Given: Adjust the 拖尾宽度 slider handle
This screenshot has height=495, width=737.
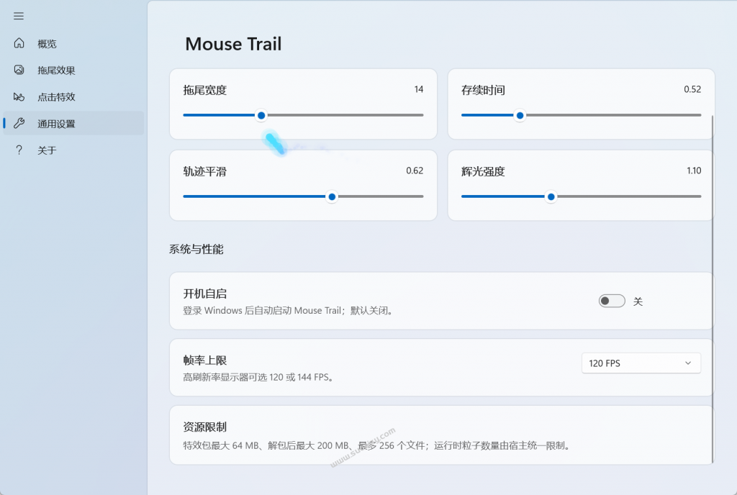Looking at the screenshot, I should click(x=261, y=115).
